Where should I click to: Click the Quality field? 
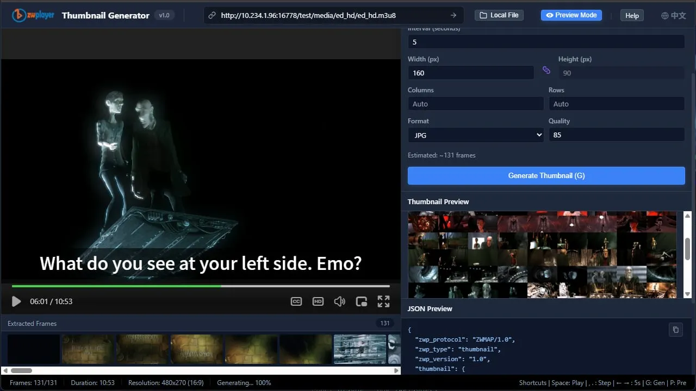point(617,135)
